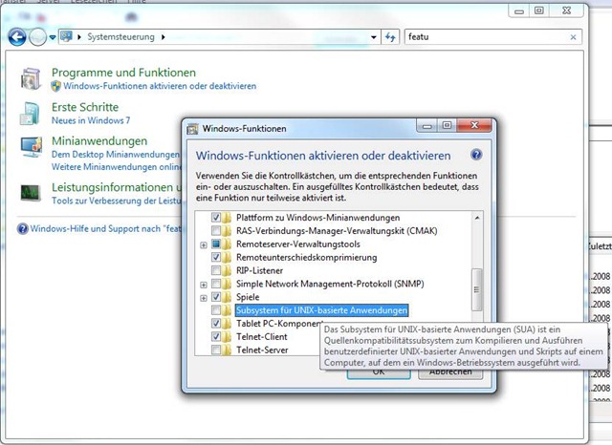Viewport: 612px width, 445px height.
Task: Toggle Remoteserver-Verwaltungstools checkbox
Action: click(216, 244)
